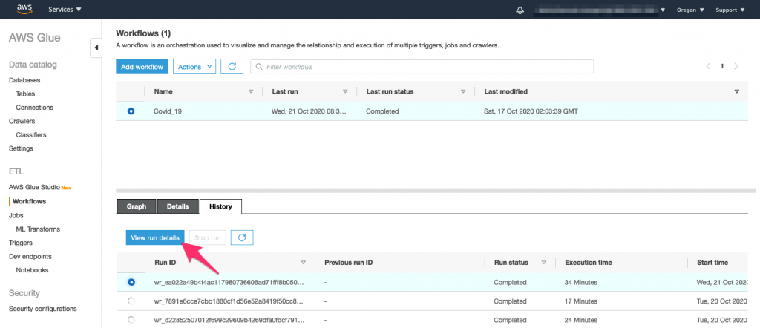
Task: Open Workflows in sidebar
Action: (30, 200)
